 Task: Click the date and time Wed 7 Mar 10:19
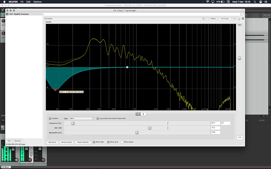pyautogui.click(x=241, y=2)
